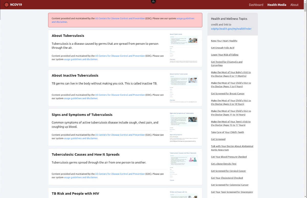The width and height of the screenshot is (307, 198).
Task: Open usage guidelines in About Tuberculosis card
Action: click(81, 59)
